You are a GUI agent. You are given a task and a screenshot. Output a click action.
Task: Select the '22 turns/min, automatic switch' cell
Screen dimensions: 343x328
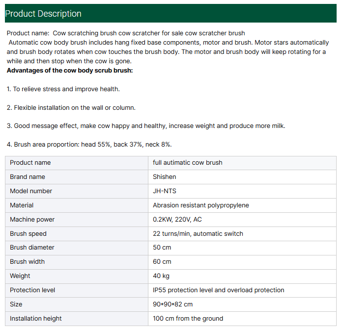click(198, 234)
